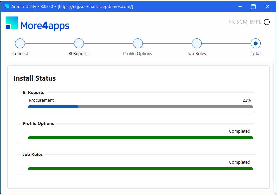Open the Connect step label
This screenshot has height=195, width=277.
point(20,53)
